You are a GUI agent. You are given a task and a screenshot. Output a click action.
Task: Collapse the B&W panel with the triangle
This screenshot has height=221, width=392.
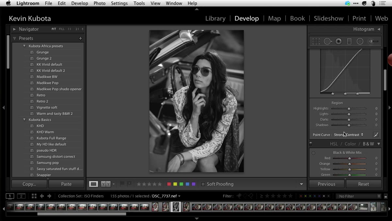tap(379, 144)
